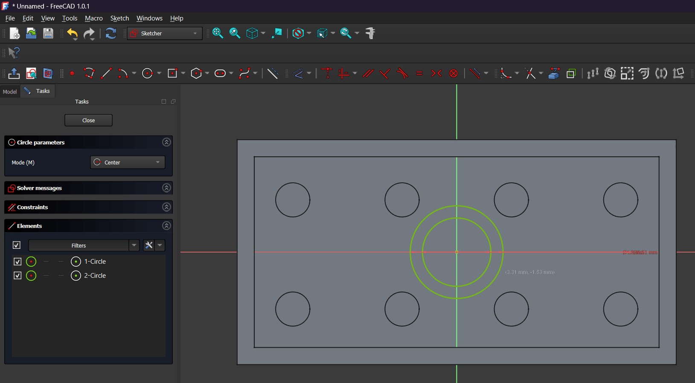Click the Leave sketch icon
The image size is (695, 383).
pyautogui.click(x=14, y=74)
